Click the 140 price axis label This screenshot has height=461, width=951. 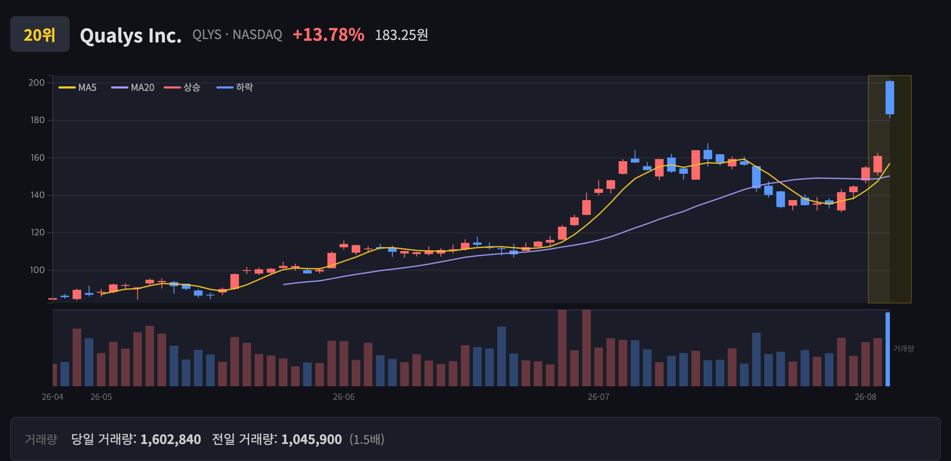click(37, 195)
